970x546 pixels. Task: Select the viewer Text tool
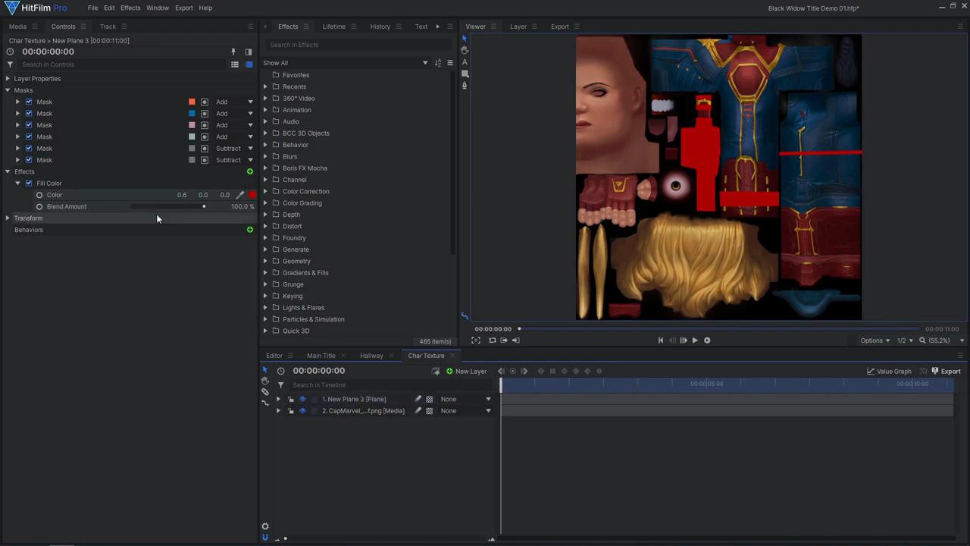[x=465, y=62]
